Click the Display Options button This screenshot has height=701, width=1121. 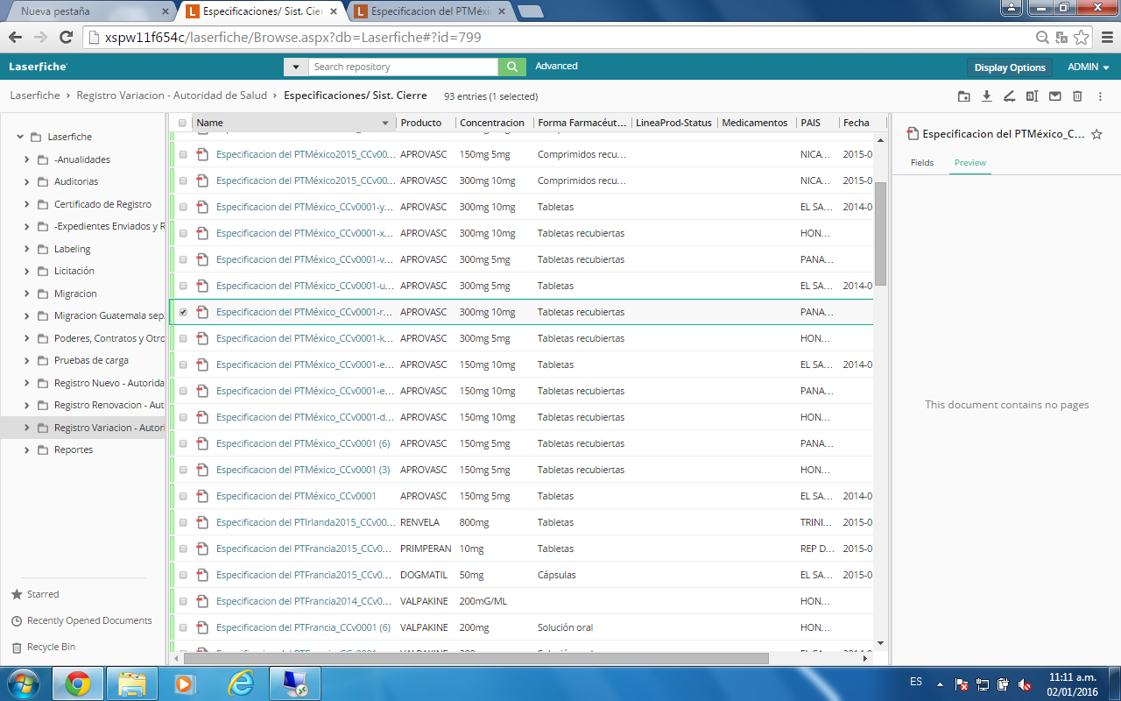click(x=1010, y=67)
